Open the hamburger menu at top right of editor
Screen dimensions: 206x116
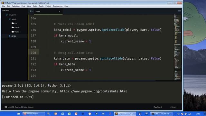(x=179, y=11)
